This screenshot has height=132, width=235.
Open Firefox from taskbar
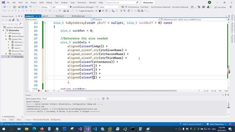42,129
